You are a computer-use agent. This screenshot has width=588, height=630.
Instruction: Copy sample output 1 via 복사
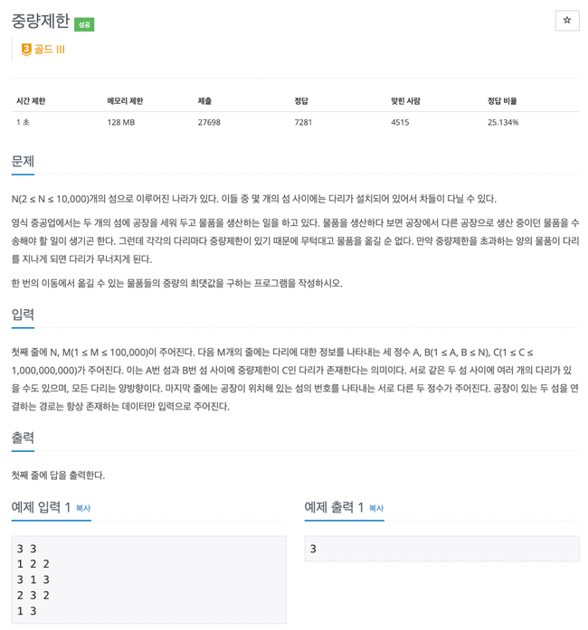point(376,509)
